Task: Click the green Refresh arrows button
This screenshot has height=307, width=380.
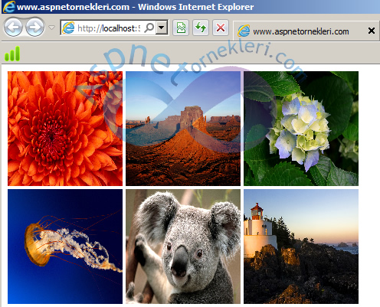Action: (201, 28)
